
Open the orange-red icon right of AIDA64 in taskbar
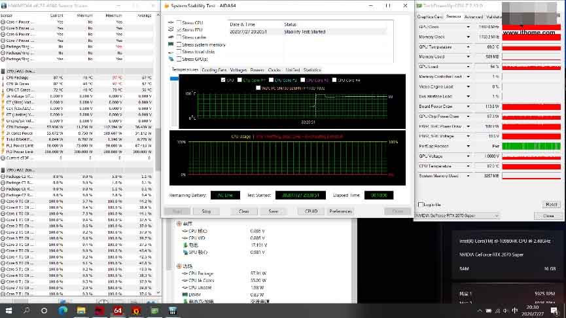(136, 310)
